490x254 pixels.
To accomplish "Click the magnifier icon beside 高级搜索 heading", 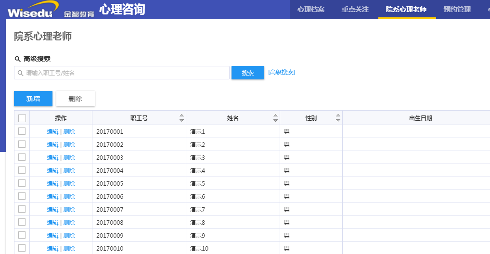I will click(17, 59).
